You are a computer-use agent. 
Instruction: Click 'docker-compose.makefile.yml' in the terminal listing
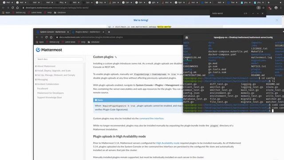pos(228,52)
